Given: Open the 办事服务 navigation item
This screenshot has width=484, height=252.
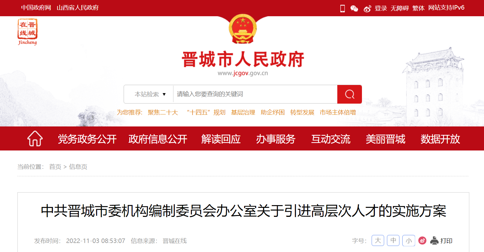Looking at the screenshot, I should coord(276,139).
